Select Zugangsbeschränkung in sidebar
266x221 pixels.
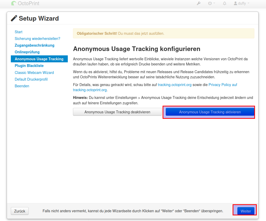pos(35,45)
